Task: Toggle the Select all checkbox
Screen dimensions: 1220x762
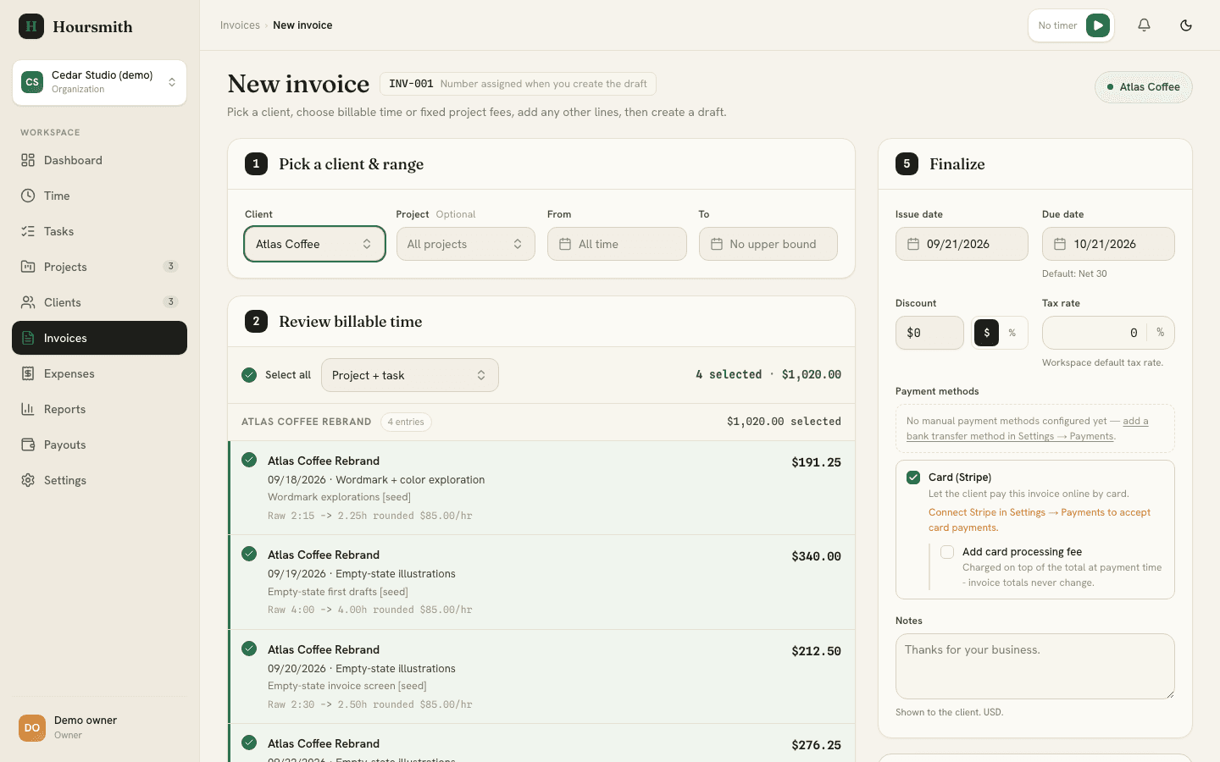Action: 249,375
